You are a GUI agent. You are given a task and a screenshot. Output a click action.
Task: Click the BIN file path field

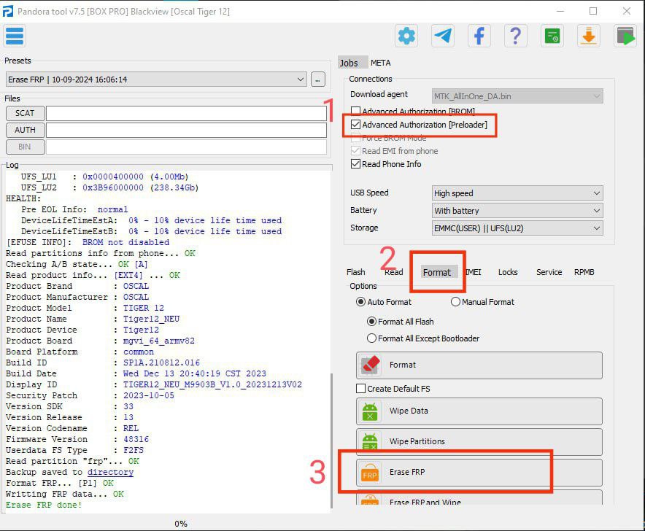click(x=186, y=147)
